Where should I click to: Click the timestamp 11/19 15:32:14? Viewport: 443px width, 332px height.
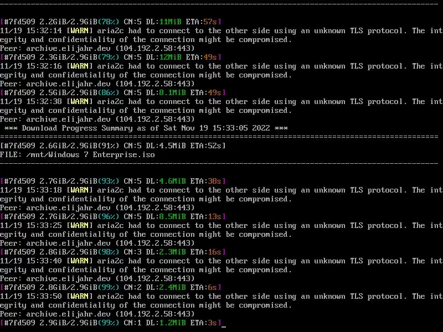(31, 30)
